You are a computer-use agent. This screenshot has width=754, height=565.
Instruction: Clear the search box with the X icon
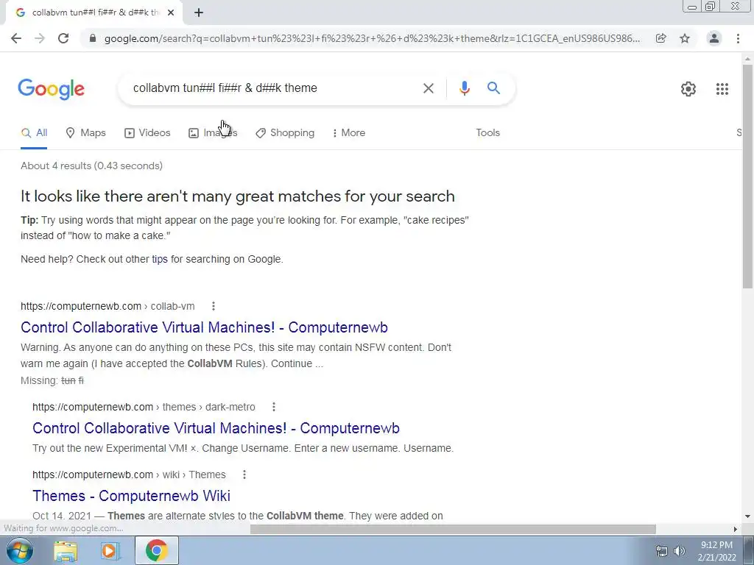pos(428,88)
